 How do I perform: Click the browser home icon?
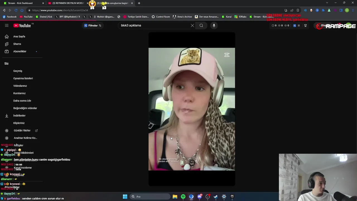pyautogui.click(x=22, y=10)
